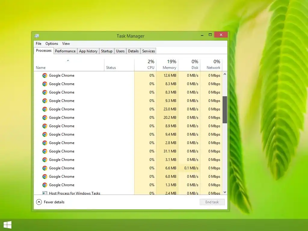Click the 9.4 MB memory value
This screenshot has height=231, width=308.
coord(171,134)
